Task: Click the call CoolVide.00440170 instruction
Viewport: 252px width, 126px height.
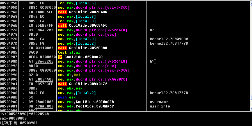Action: (83, 84)
